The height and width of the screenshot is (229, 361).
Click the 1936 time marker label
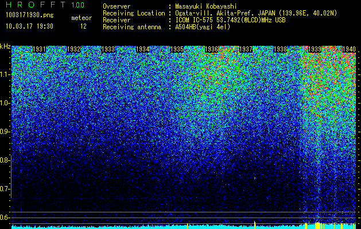[212, 49]
